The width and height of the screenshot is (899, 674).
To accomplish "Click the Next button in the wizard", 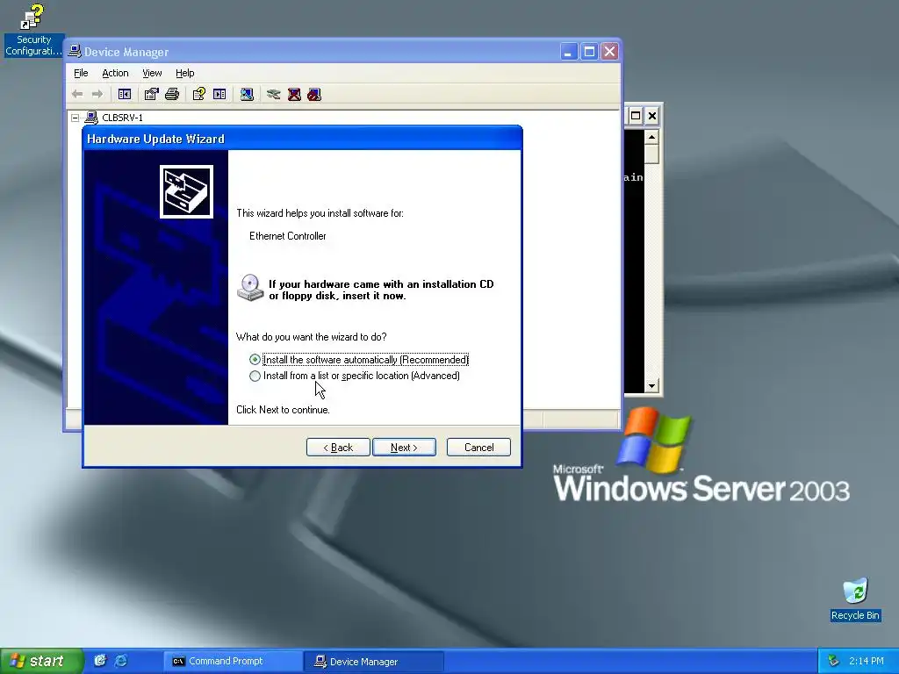I will tap(404, 447).
